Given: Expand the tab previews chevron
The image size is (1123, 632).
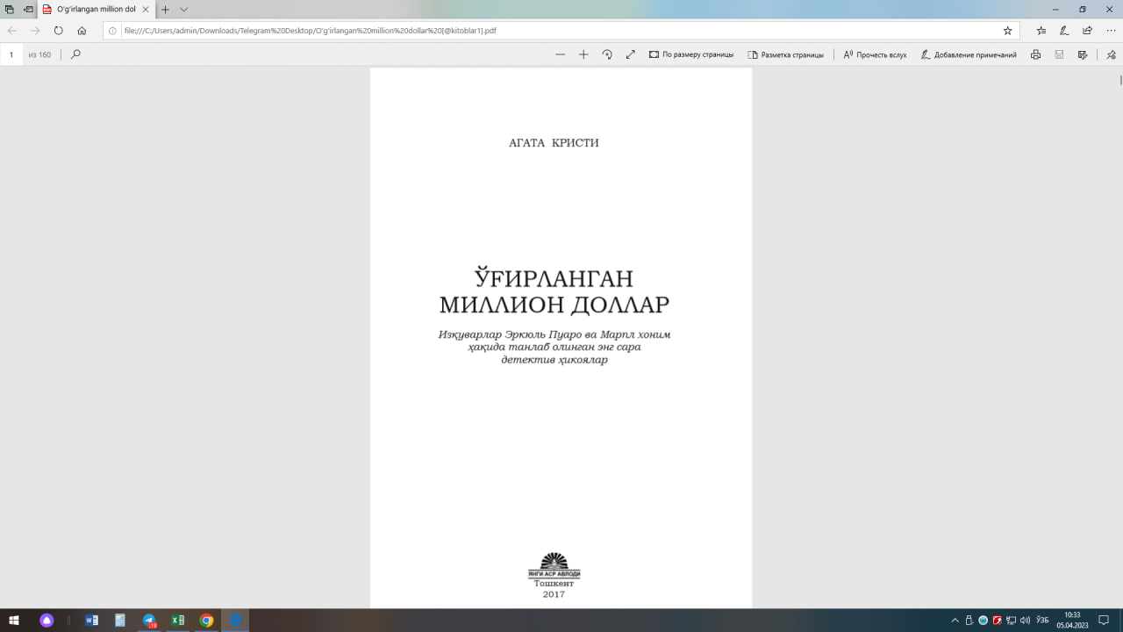Looking at the screenshot, I should click(183, 9).
